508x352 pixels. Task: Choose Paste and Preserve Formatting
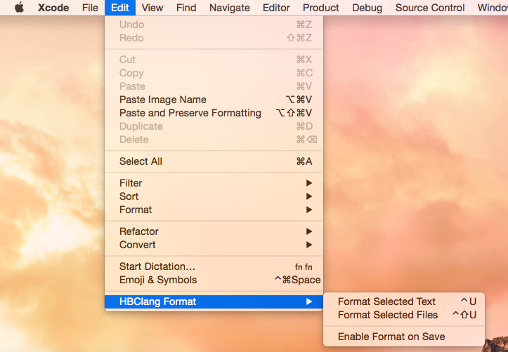tap(214, 113)
